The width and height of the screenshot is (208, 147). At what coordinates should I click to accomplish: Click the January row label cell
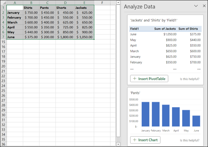tap(15, 12)
